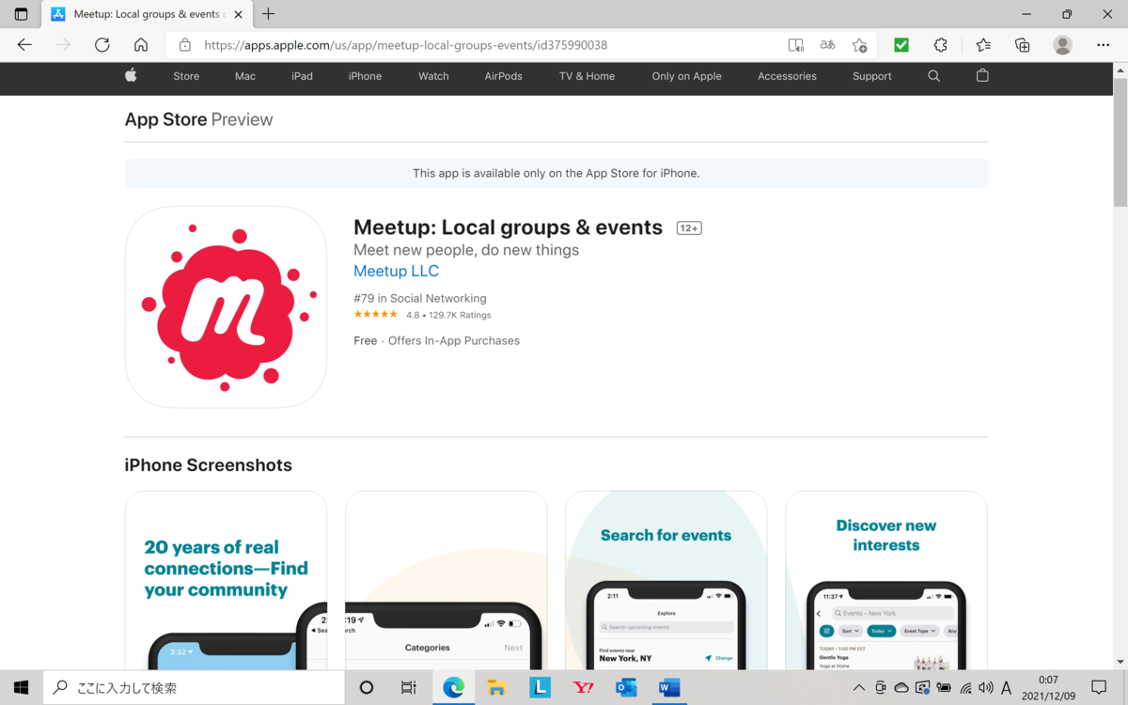Open the Wi-Fi network tray icon

965,688
